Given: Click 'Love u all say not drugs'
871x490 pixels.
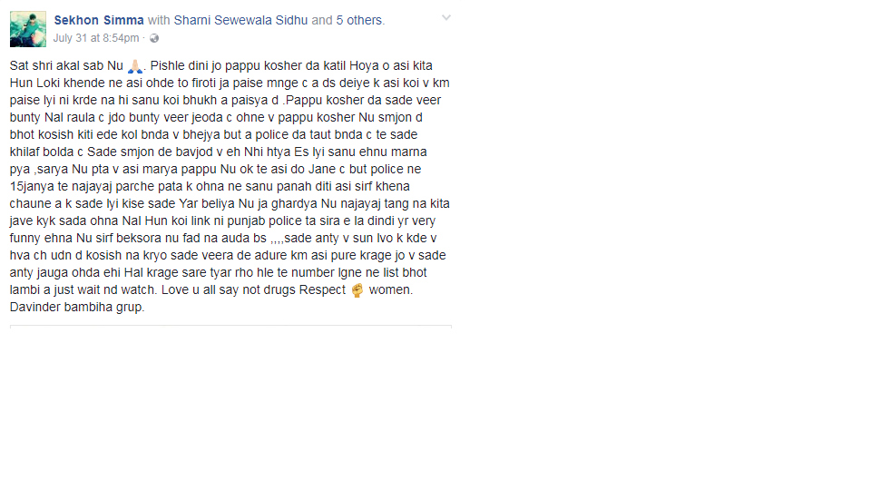Looking at the screenshot, I should click(229, 290).
